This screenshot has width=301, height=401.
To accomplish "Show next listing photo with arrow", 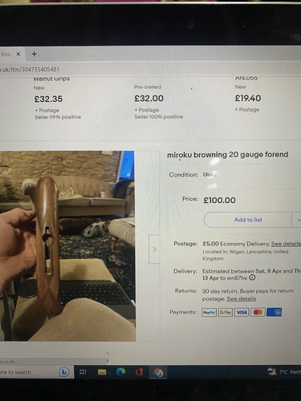I will 154,249.
